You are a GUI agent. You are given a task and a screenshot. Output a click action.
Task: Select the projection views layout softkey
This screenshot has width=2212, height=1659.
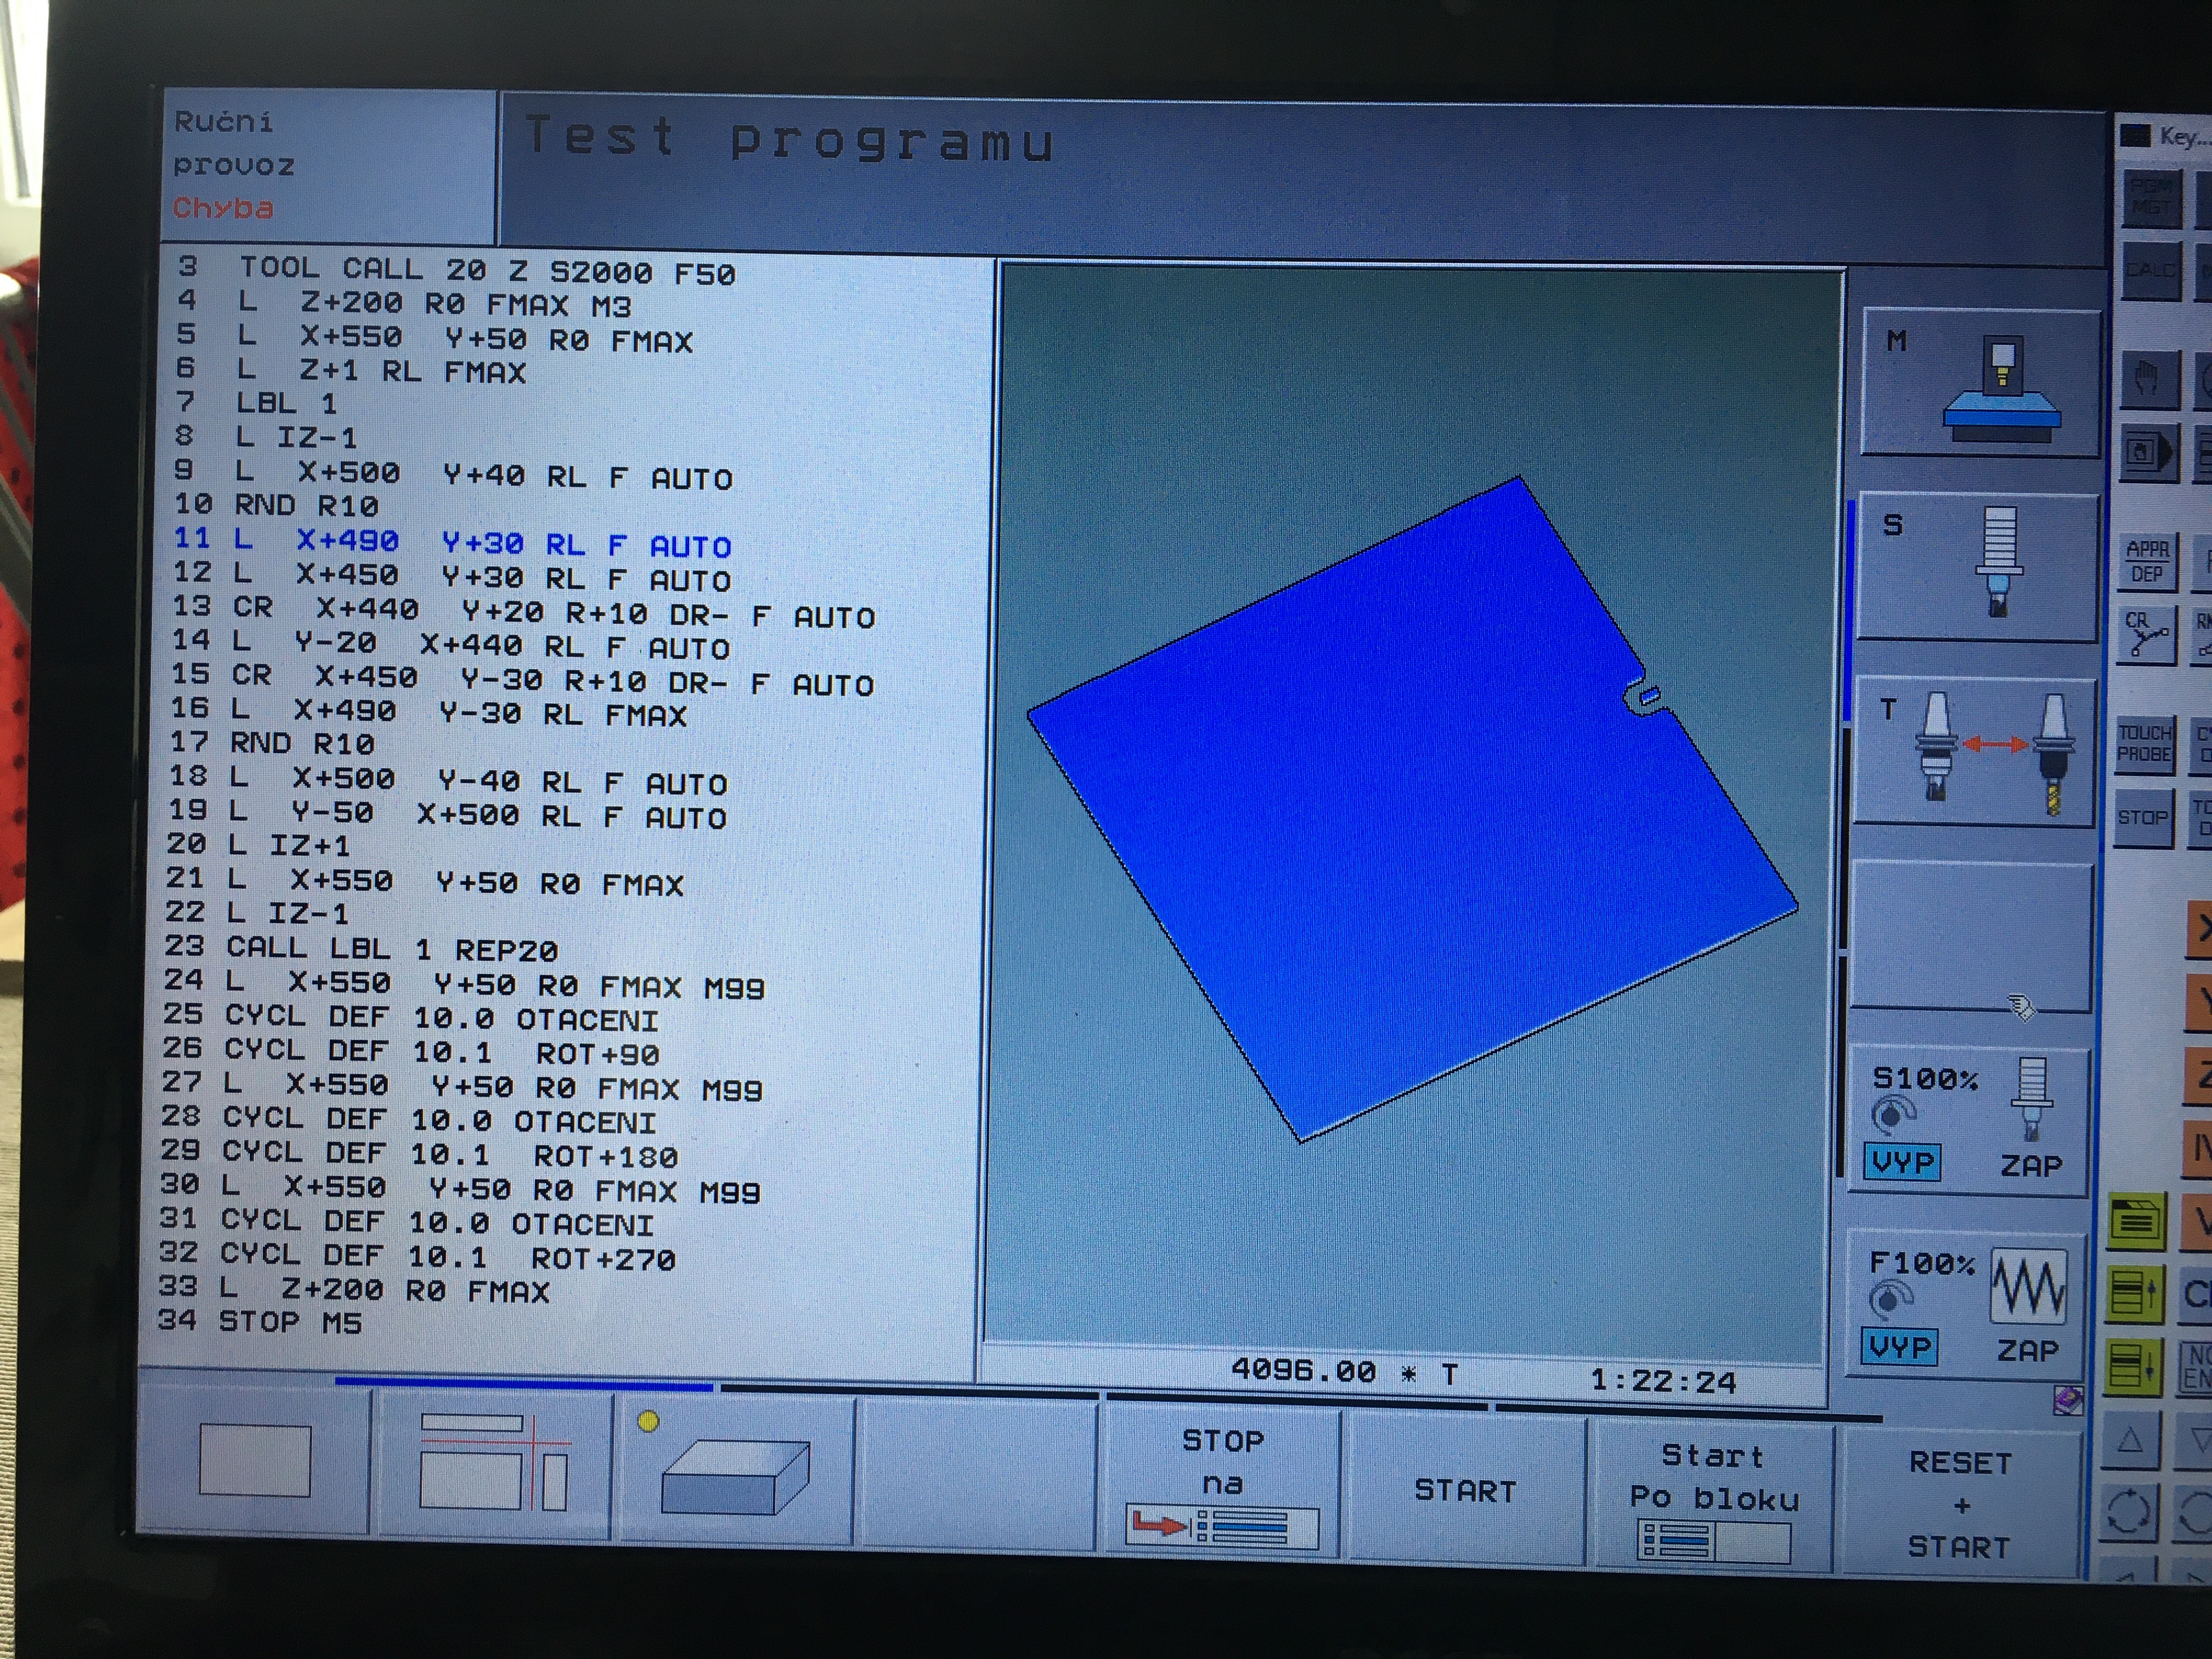tap(493, 1463)
